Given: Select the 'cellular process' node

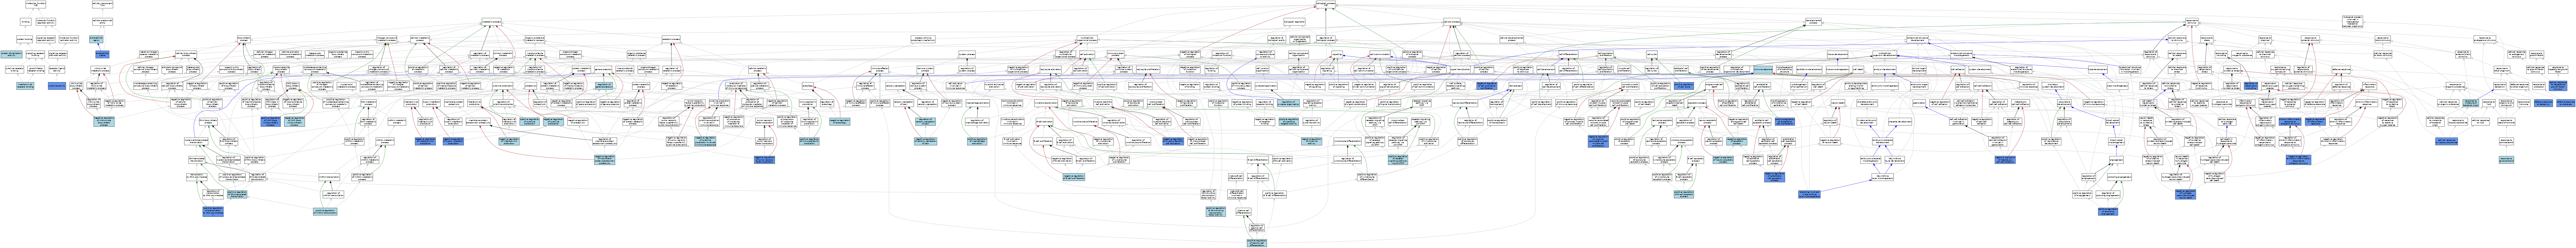Looking at the screenshot, I should 1452,22.
